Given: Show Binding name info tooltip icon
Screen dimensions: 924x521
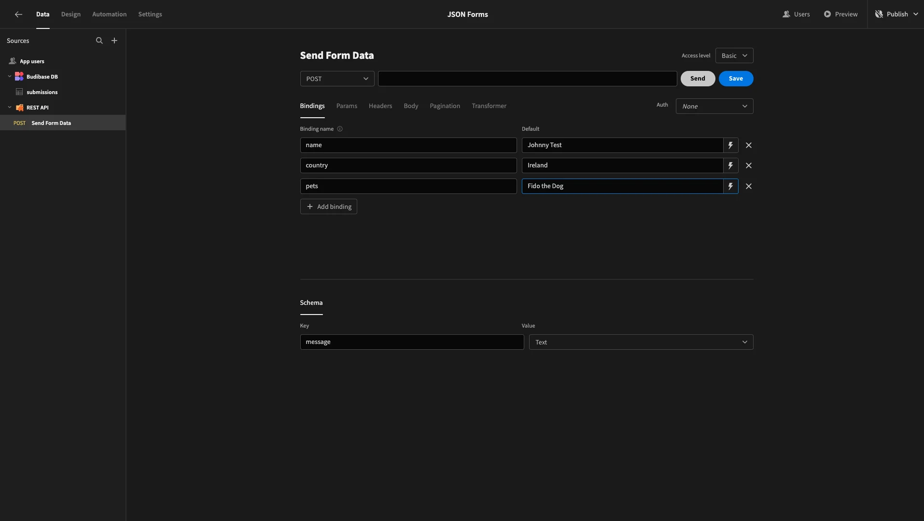Looking at the screenshot, I should click(340, 129).
